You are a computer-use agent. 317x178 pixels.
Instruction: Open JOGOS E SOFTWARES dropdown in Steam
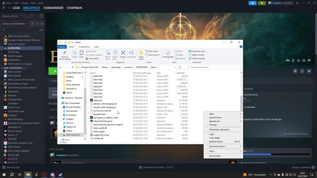click(15, 24)
